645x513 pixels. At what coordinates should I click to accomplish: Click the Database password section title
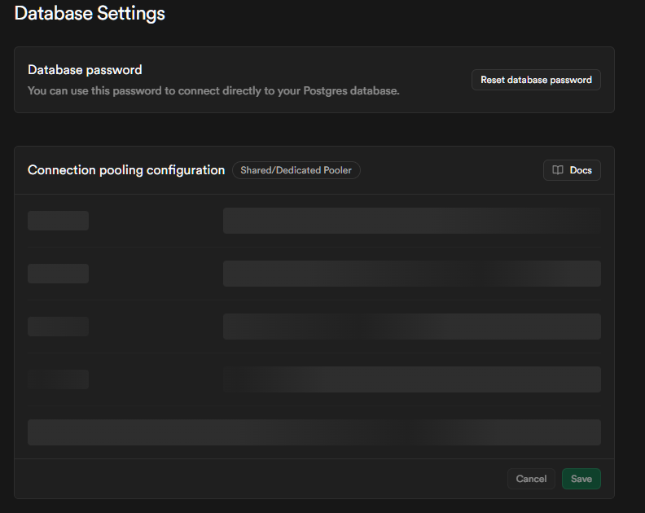pos(85,70)
